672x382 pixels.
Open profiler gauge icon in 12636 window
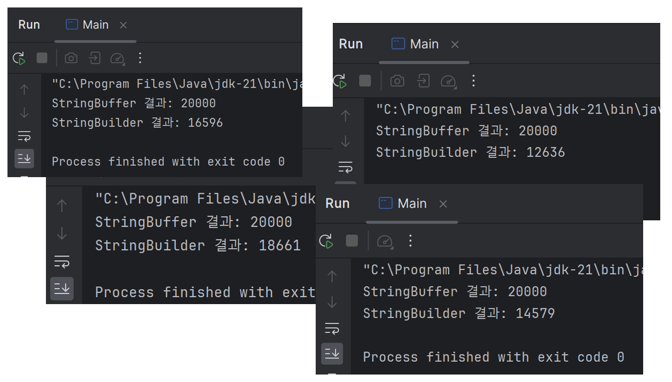point(448,81)
